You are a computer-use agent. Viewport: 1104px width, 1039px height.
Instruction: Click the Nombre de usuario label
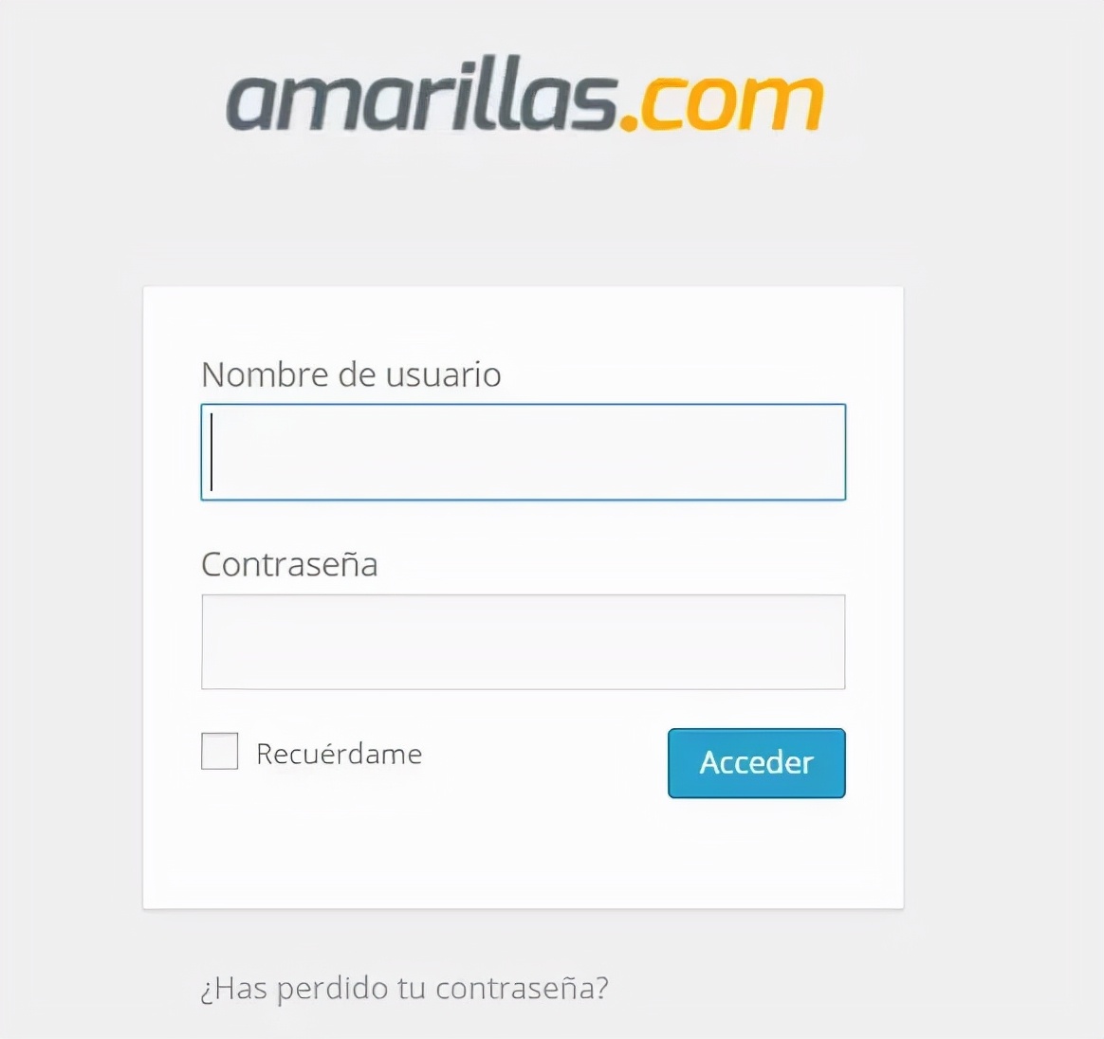tap(351, 374)
